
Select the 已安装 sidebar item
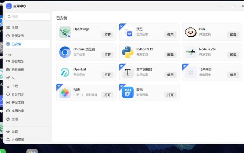click(x=27, y=44)
